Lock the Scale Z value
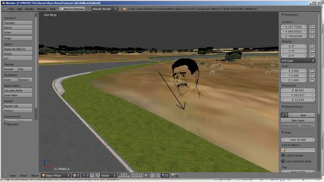 (x=312, y=80)
